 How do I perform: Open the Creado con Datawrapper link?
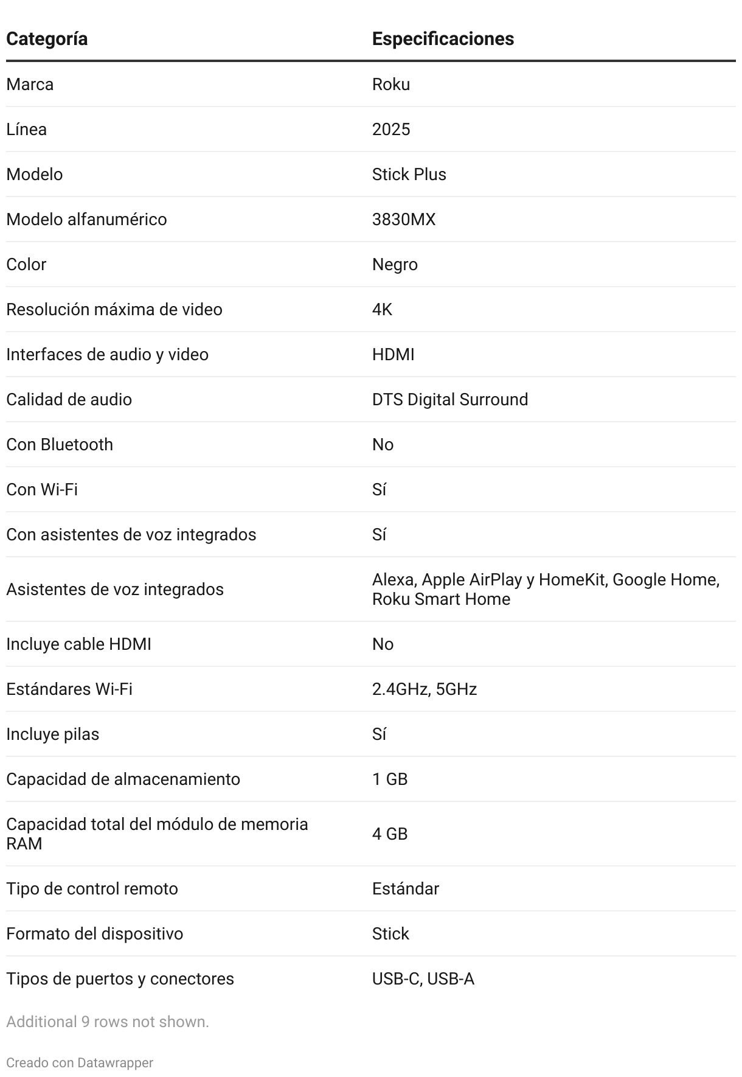(80, 1062)
